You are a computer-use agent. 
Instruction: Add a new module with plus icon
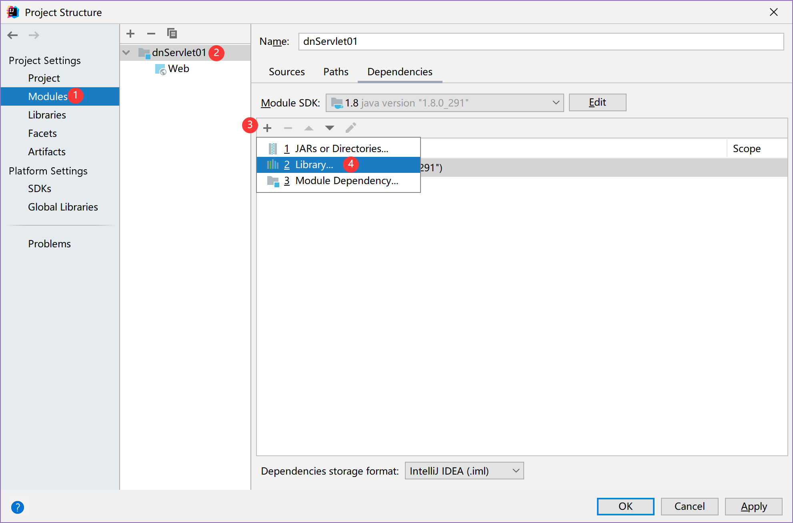130,34
